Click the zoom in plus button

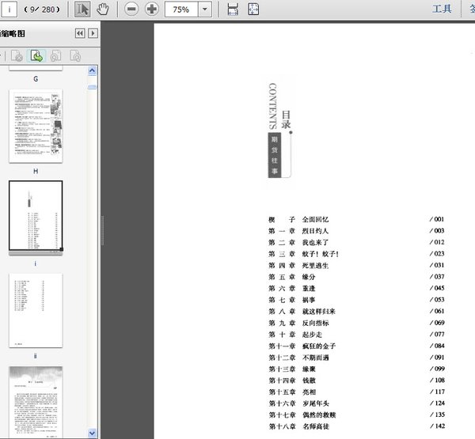pos(151,9)
